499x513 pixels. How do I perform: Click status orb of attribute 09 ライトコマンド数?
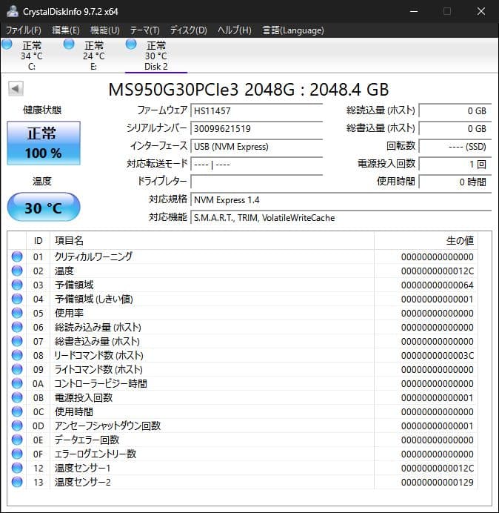pyautogui.click(x=17, y=369)
